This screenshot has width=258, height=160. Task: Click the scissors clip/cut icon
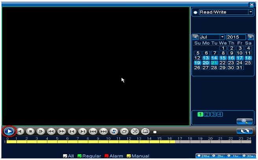tap(135, 131)
